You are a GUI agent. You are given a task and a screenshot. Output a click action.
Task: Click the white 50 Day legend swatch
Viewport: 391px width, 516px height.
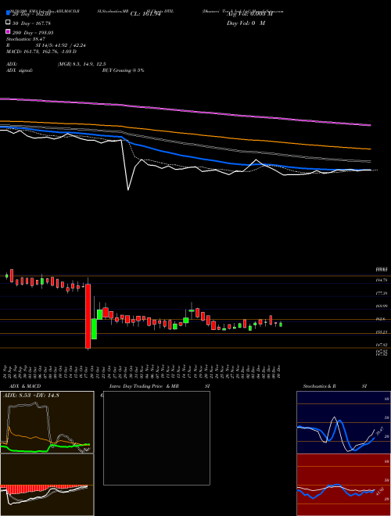(9, 23)
